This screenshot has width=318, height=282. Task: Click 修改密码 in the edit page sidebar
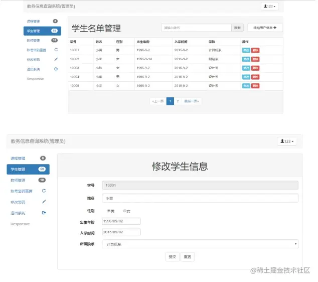coord(18,202)
